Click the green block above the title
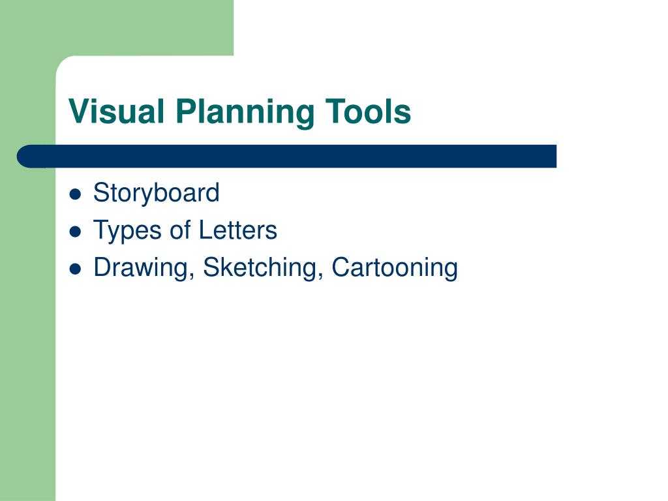The image size is (668, 501). point(117,27)
